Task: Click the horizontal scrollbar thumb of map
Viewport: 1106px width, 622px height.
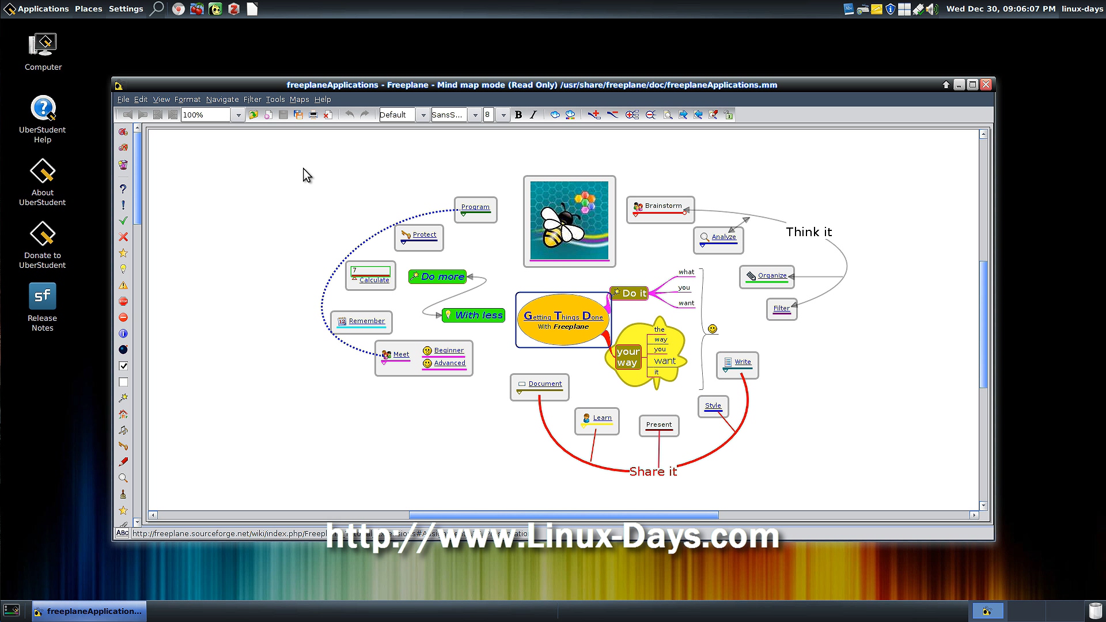Action: [x=563, y=515]
